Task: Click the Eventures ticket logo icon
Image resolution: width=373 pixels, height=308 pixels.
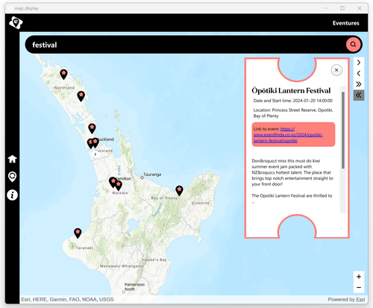Action: coord(16,22)
